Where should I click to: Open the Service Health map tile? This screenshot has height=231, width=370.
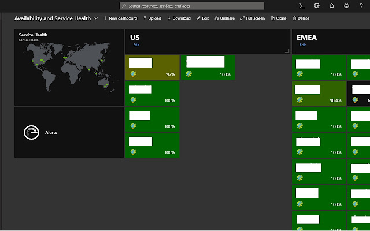tap(69, 68)
